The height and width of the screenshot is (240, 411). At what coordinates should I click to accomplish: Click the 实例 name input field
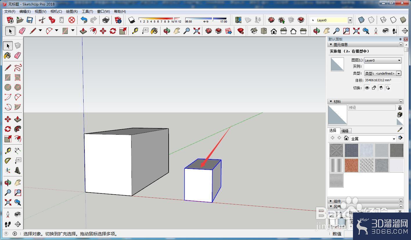[383, 67]
